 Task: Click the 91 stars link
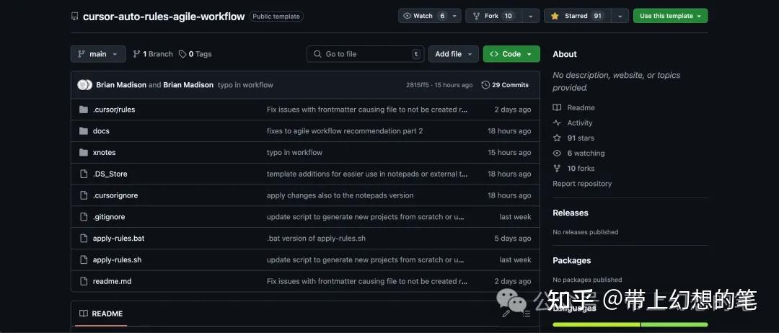[x=580, y=138]
